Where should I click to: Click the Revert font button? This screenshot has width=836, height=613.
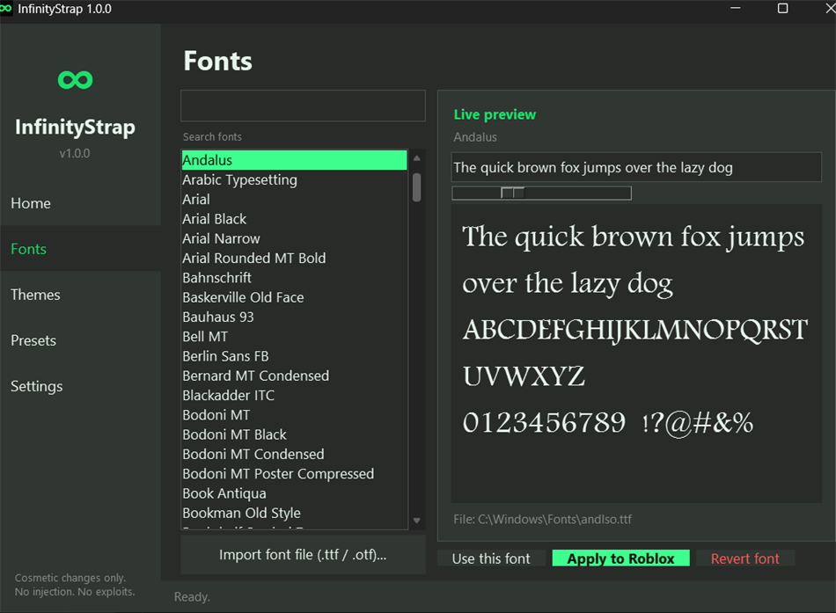coord(745,558)
